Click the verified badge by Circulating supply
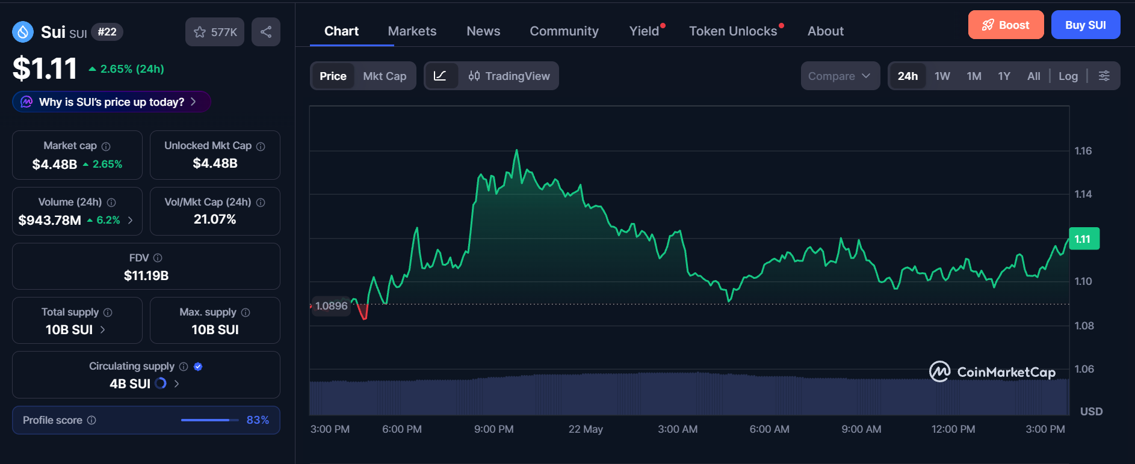Image resolution: width=1135 pixels, height=464 pixels. click(198, 367)
